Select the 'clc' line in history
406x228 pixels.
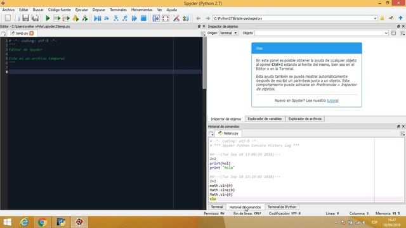[x=213, y=199]
